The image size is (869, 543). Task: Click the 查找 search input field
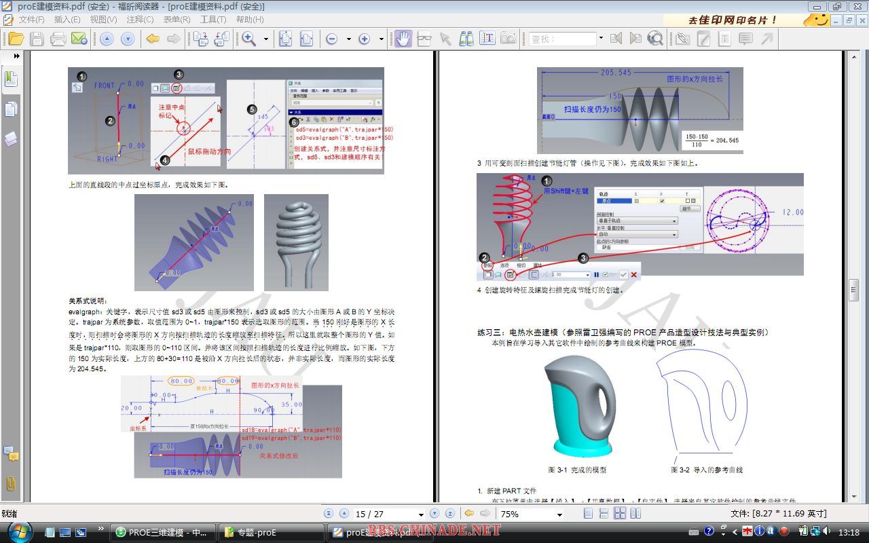tap(561, 39)
